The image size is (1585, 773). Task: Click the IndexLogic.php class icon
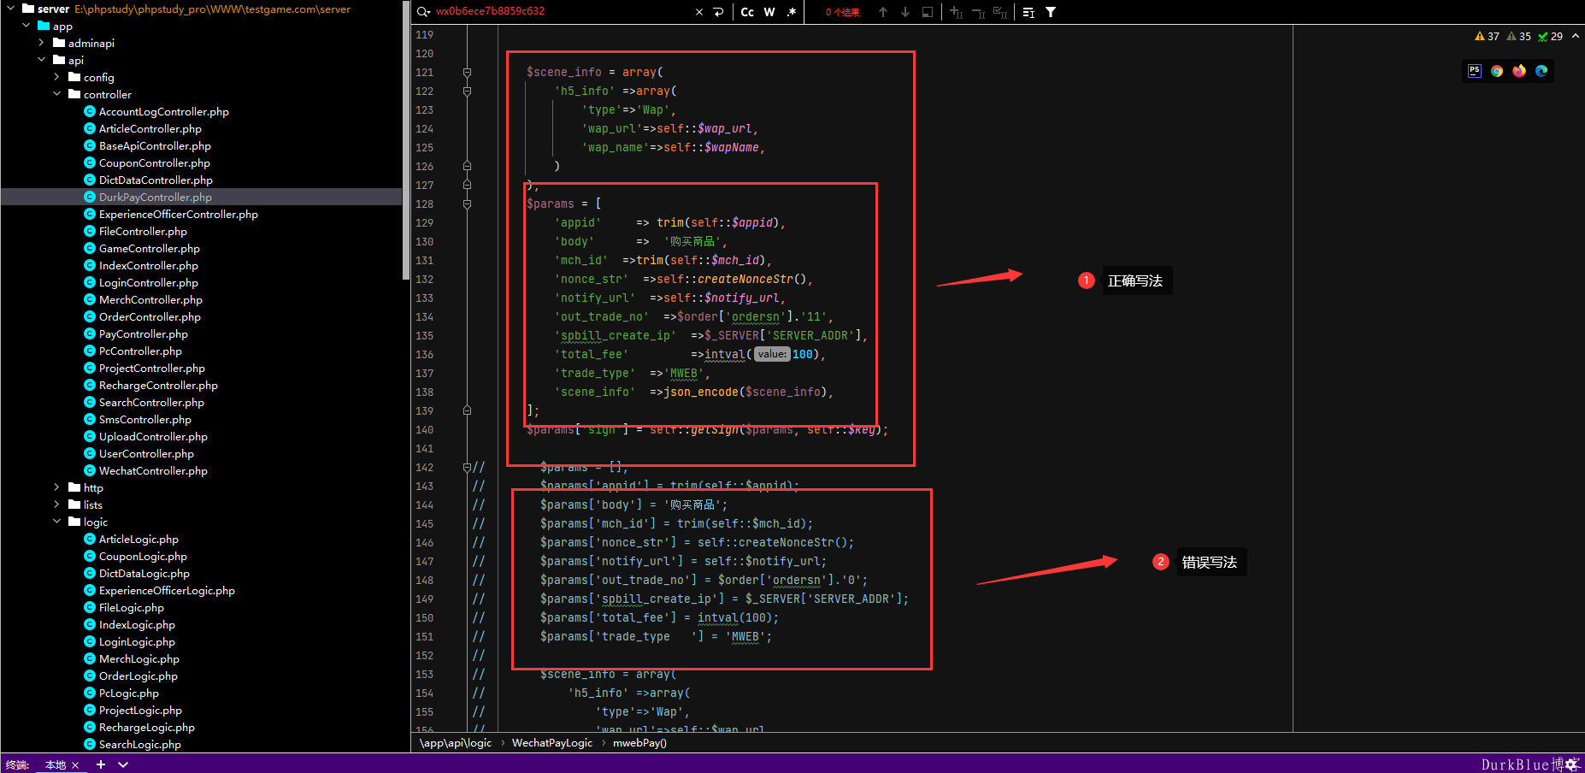pos(90,624)
